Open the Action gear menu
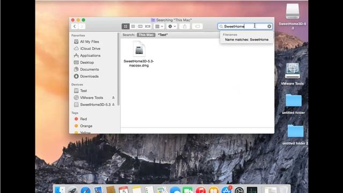The width and height of the screenshot is (343, 193). point(171,26)
